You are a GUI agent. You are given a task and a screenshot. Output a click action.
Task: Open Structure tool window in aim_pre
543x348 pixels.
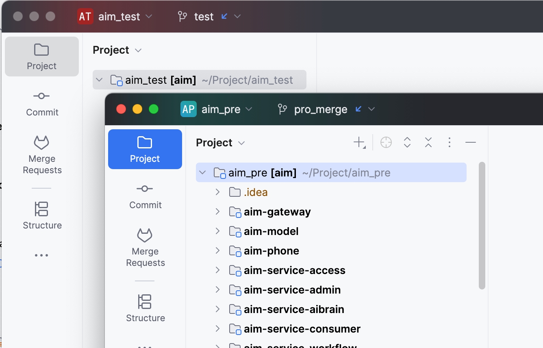pos(145,308)
